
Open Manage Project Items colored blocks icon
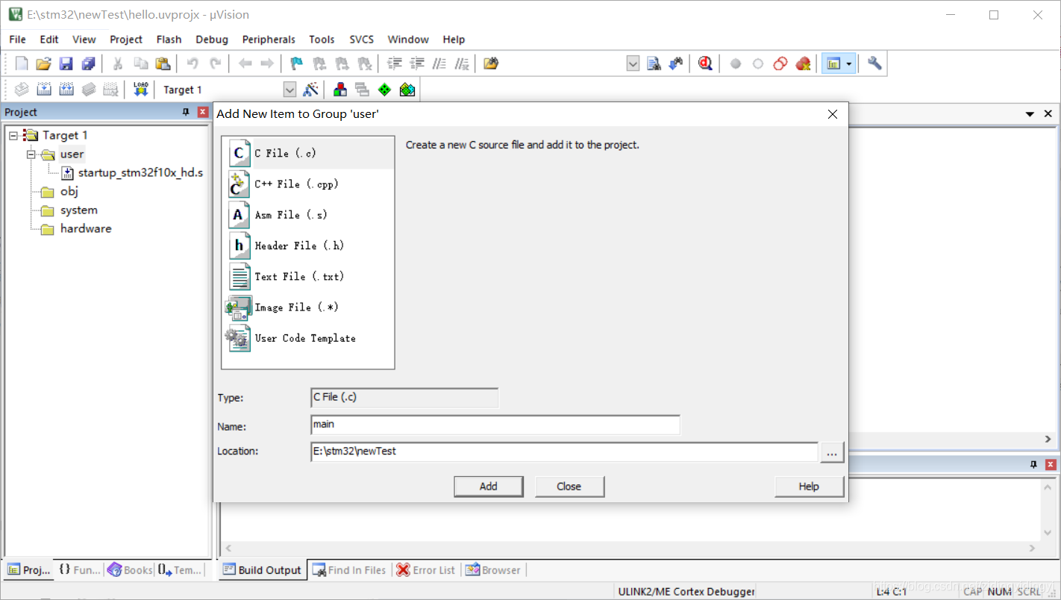point(340,90)
